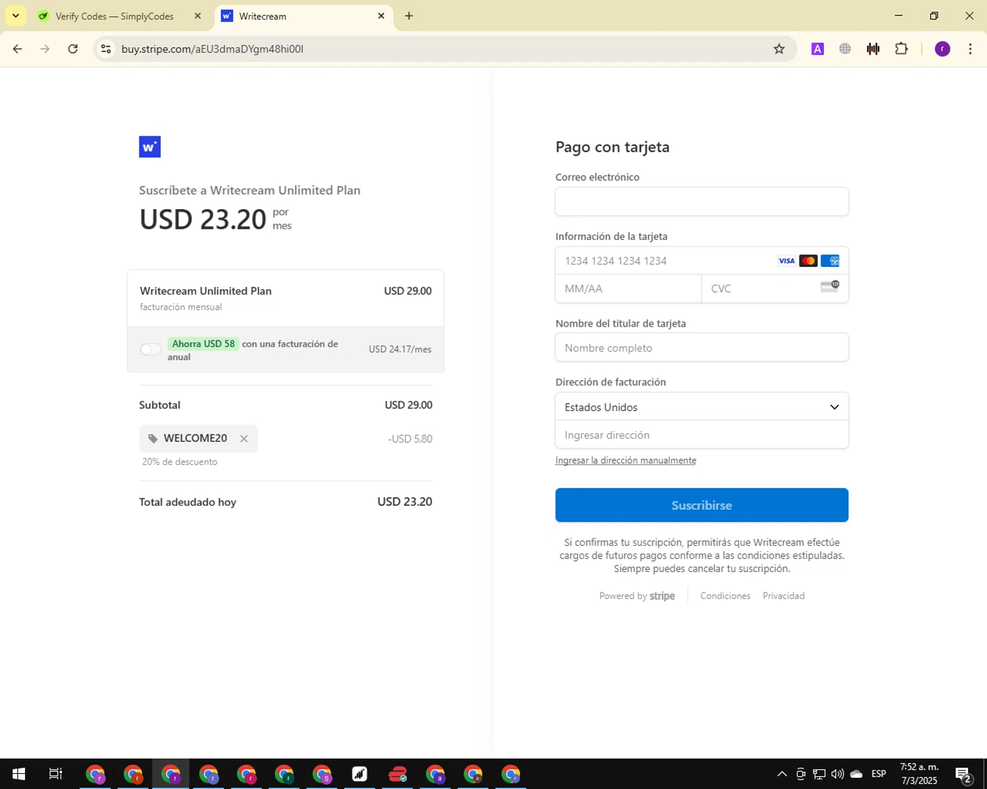Screen dimensions: 987x789
Task: Click the -USD 5.80 discount amount
Action: (x=410, y=439)
